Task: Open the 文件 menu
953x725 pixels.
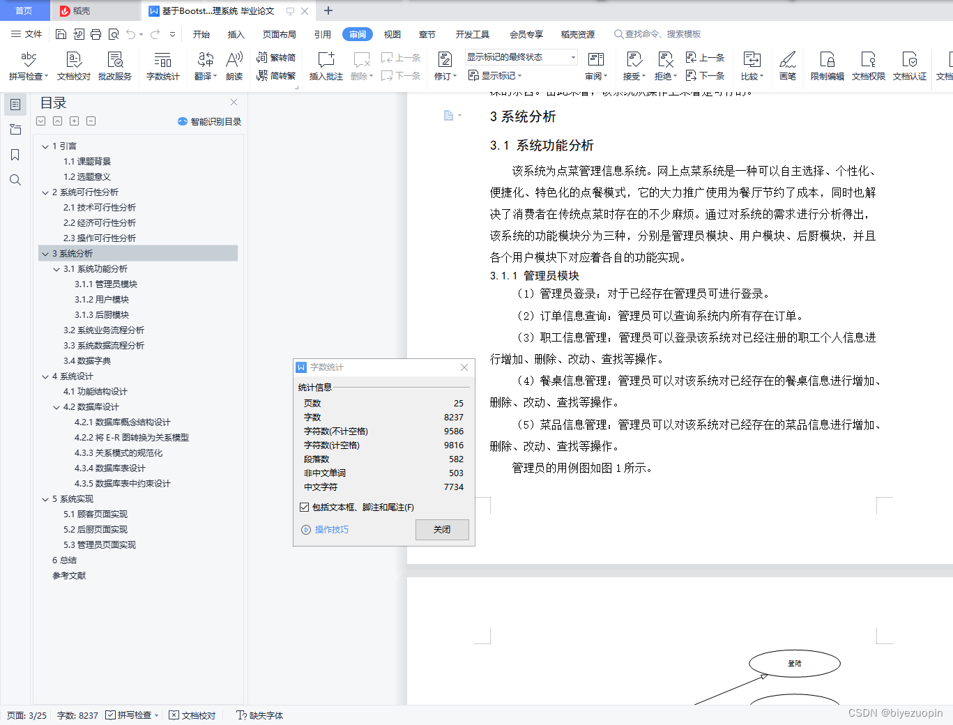Action: pos(26,34)
